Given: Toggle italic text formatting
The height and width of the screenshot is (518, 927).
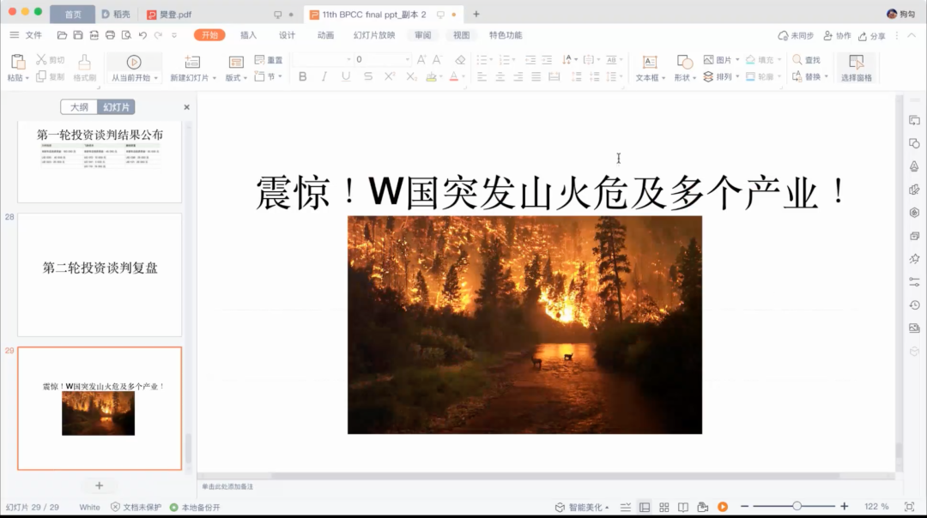Looking at the screenshot, I should coord(324,76).
